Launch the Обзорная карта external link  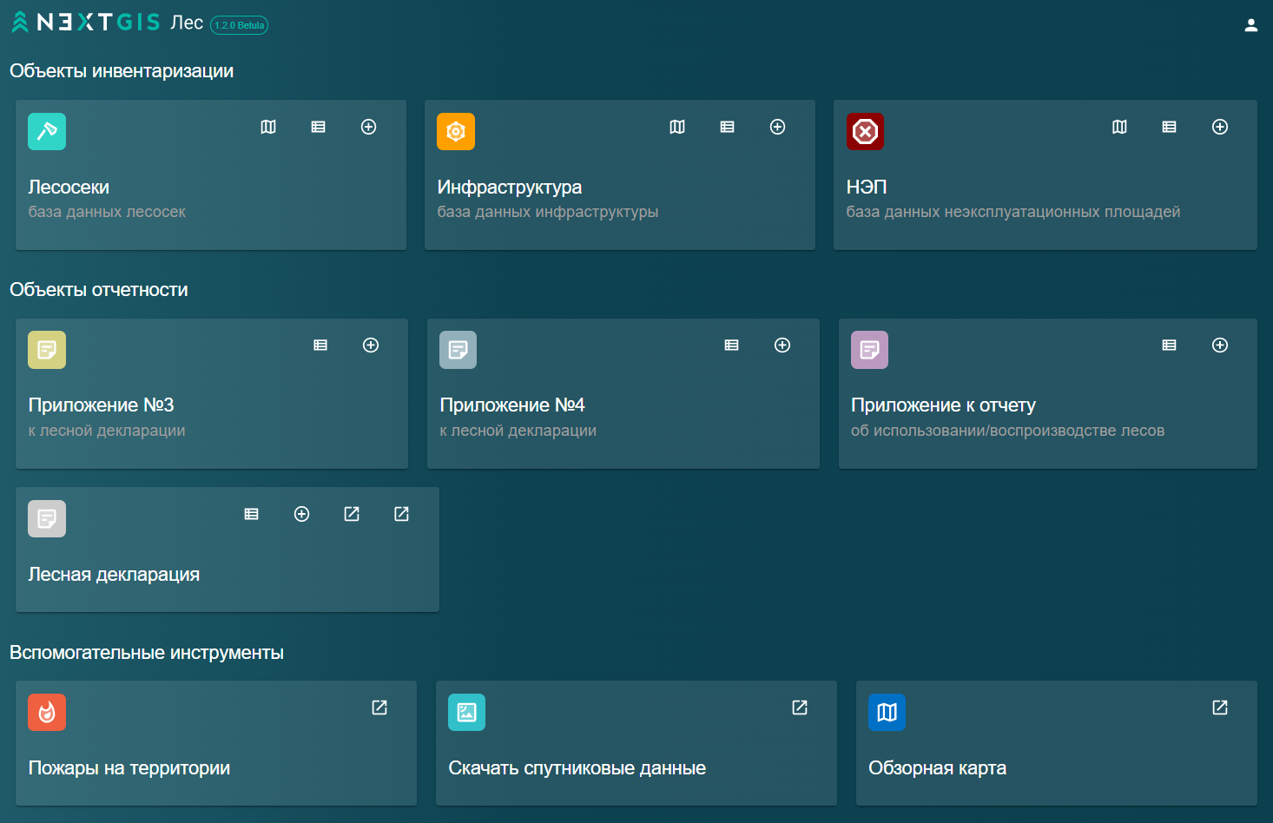(1220, 708)
